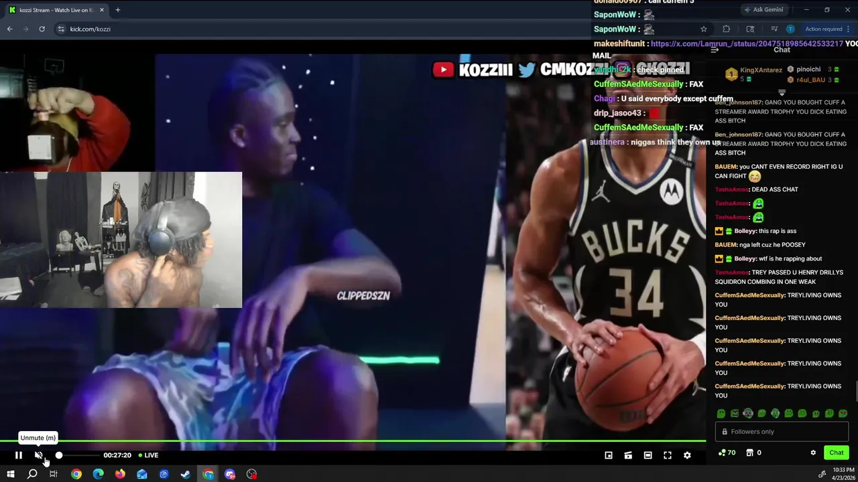
Task: Collapse the chat panel with arrow icon
Action: [x=715, y=50]
